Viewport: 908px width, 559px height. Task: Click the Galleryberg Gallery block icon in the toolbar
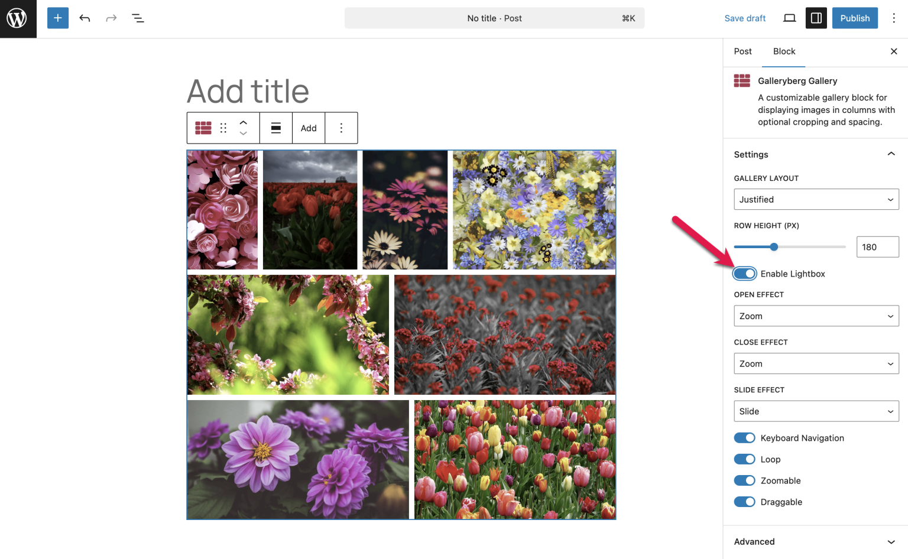(203, 128)
